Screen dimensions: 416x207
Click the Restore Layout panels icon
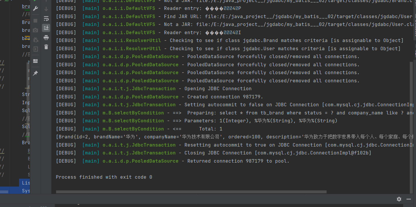35,61
